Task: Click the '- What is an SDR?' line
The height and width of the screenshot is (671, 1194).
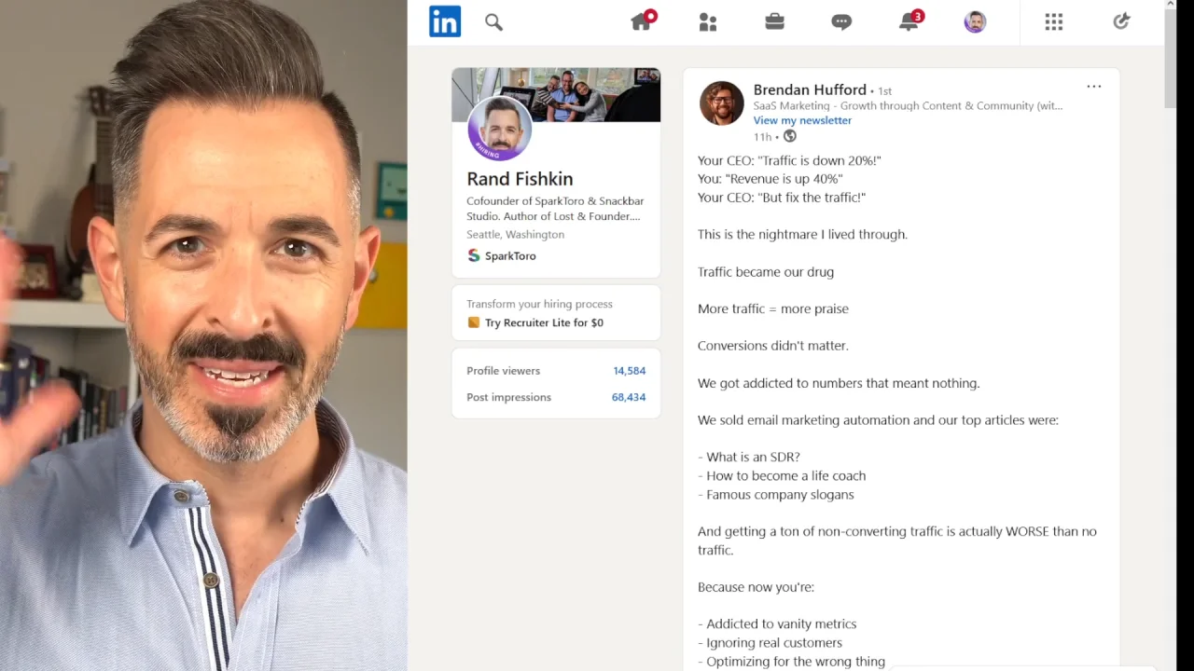Action: click(x=749, y=457)
